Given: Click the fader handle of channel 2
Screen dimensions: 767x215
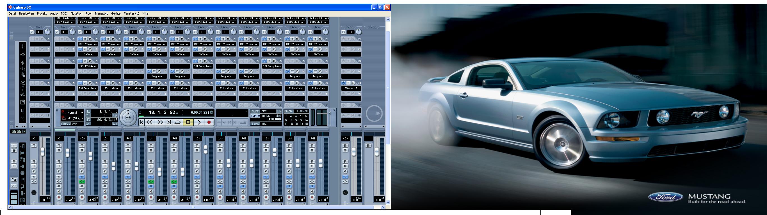Looking at the screenshot, I should pyautogui.click(x=68, y=153).
